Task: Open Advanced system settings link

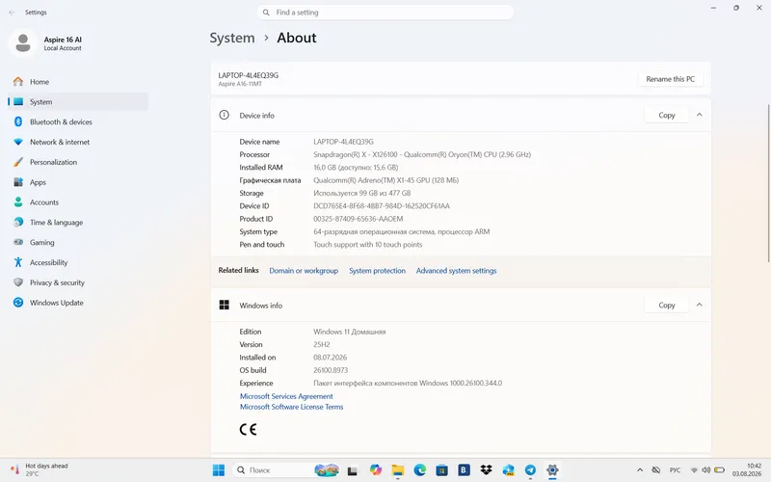Action: [x=456, y=271]
